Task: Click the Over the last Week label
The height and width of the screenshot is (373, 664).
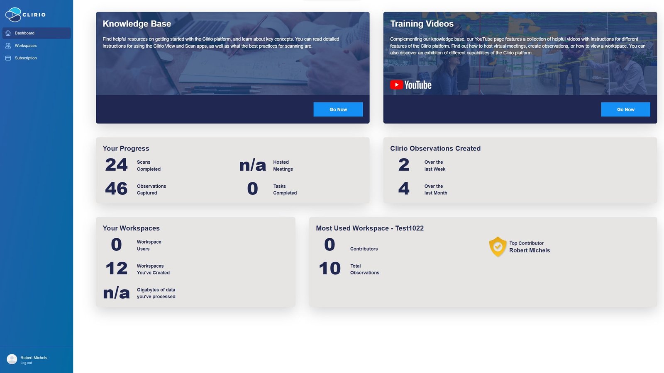Action: coord(435,166)
